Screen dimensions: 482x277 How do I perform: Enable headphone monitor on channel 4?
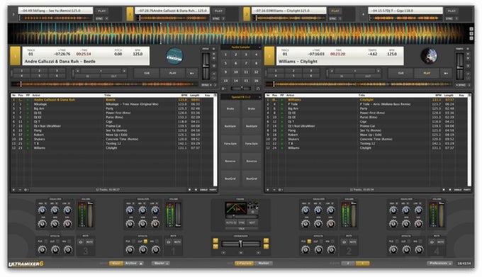[432, 242]
